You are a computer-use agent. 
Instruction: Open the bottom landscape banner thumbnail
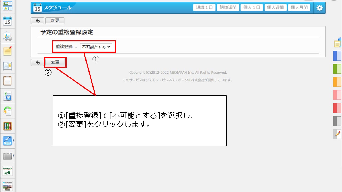click(7, 186)
